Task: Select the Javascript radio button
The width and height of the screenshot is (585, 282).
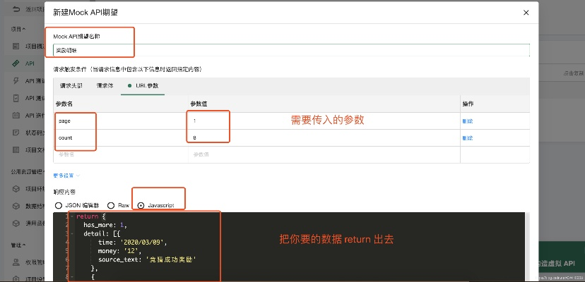Action: coord(141,205)
